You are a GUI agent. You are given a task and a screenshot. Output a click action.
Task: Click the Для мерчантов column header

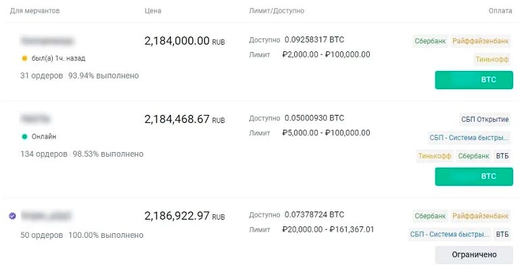(x=34, y=11)
